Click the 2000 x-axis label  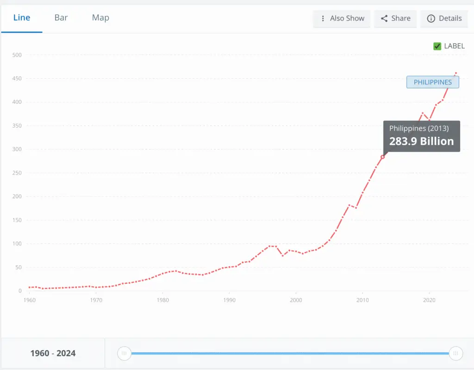click(x=296, y=300)
